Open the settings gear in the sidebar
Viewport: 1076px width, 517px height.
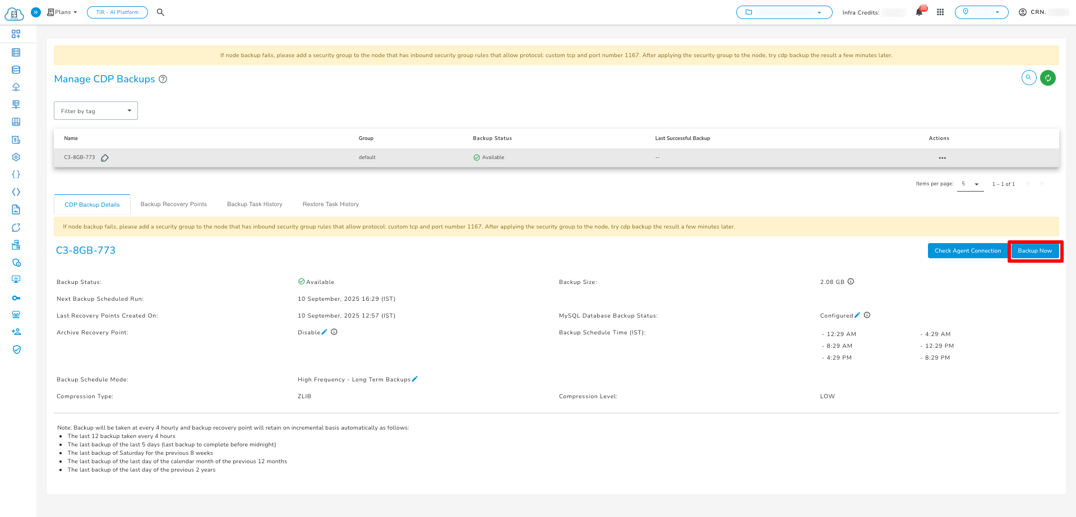tap(16, 157)
